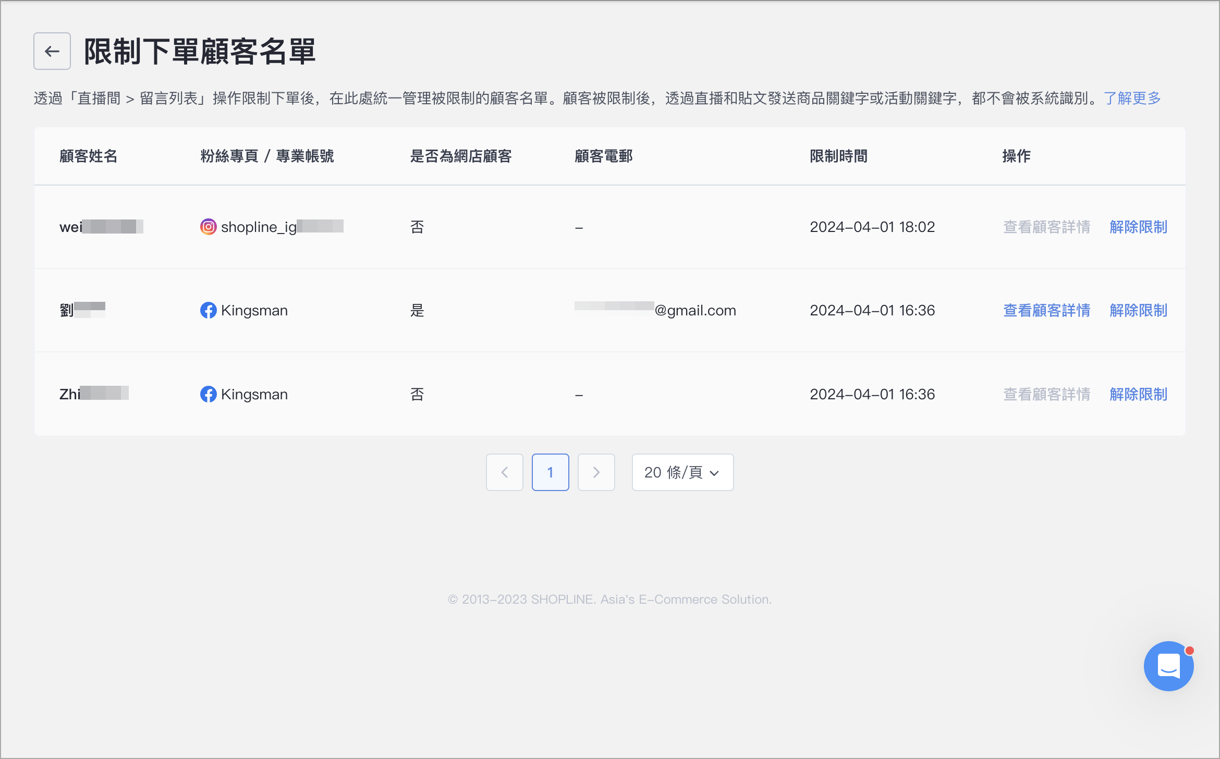Open the chat support bubble icon
1220x759 pixels.
(1168, 666)
